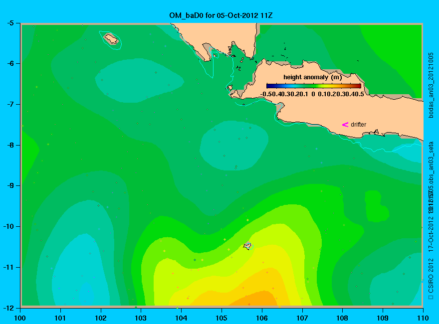This screenshot has width=439, height=324.
Task: Click the x-axis label 106
Action: (x=262, y=318)
